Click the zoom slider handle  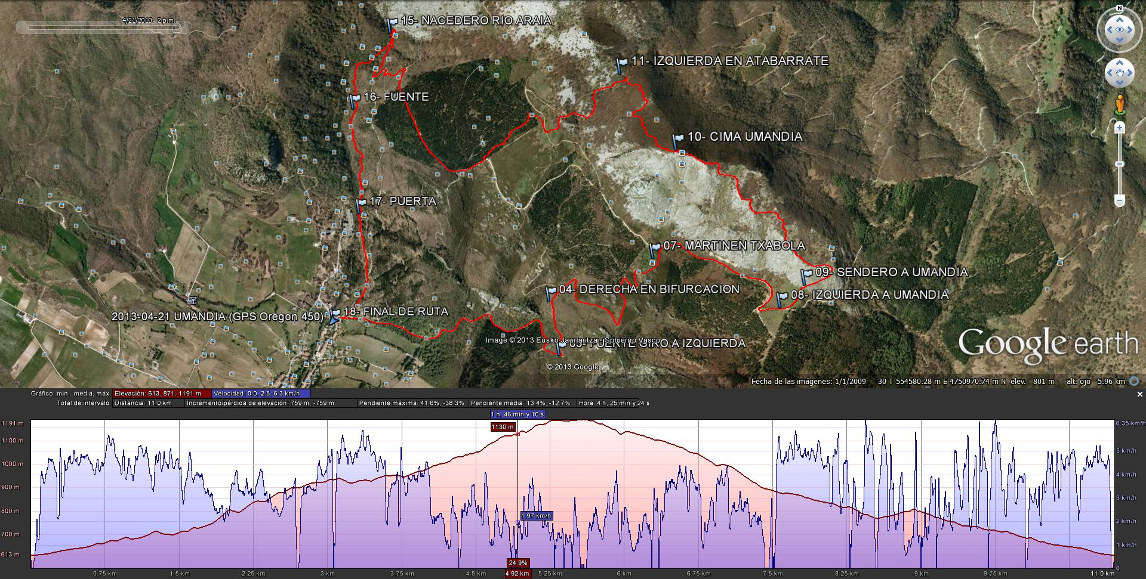pyautogui.click(x=1120, y=164)
